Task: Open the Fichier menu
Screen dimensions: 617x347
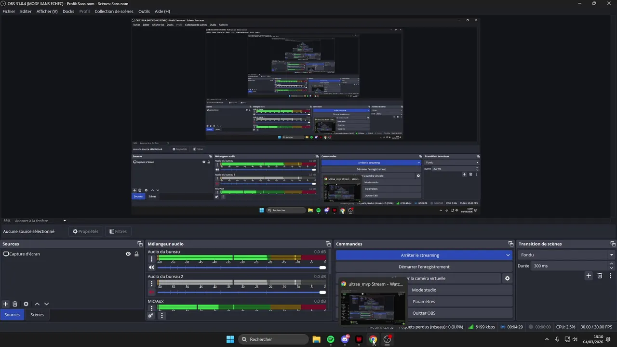Action: [9, 11]
